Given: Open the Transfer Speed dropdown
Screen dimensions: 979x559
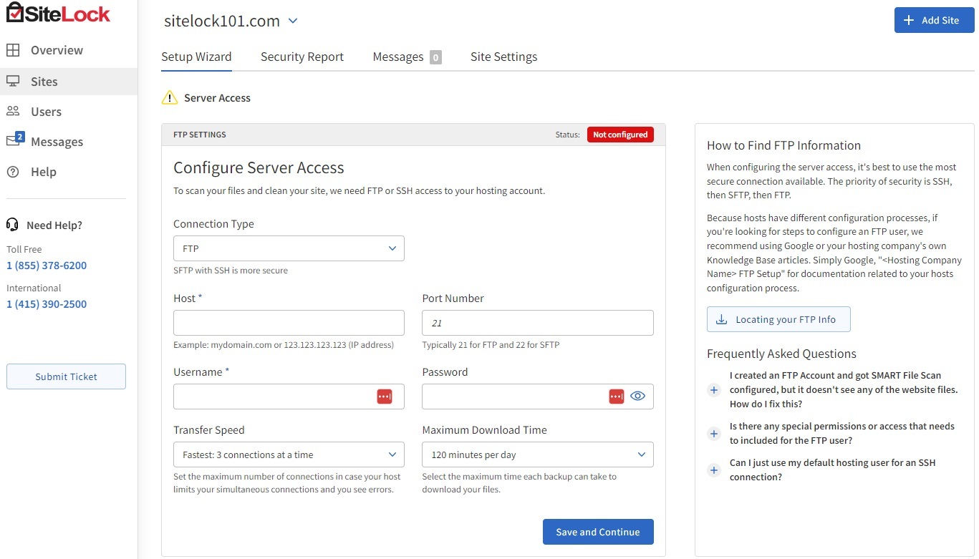Looking at the screenshot, I should (x=289, y=455).
